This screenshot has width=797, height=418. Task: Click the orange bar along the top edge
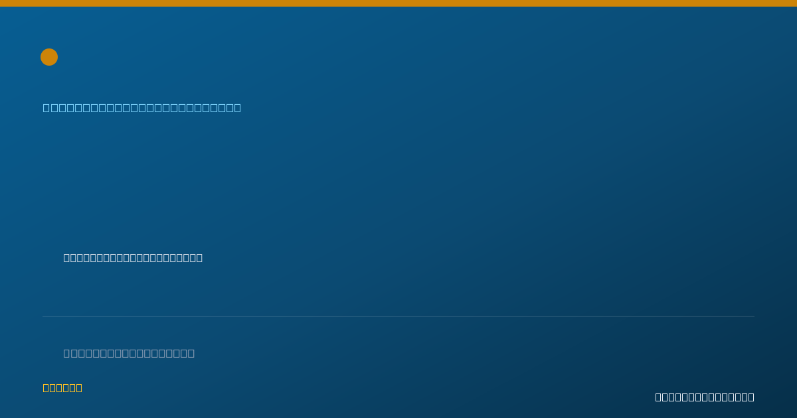[398, 3]
